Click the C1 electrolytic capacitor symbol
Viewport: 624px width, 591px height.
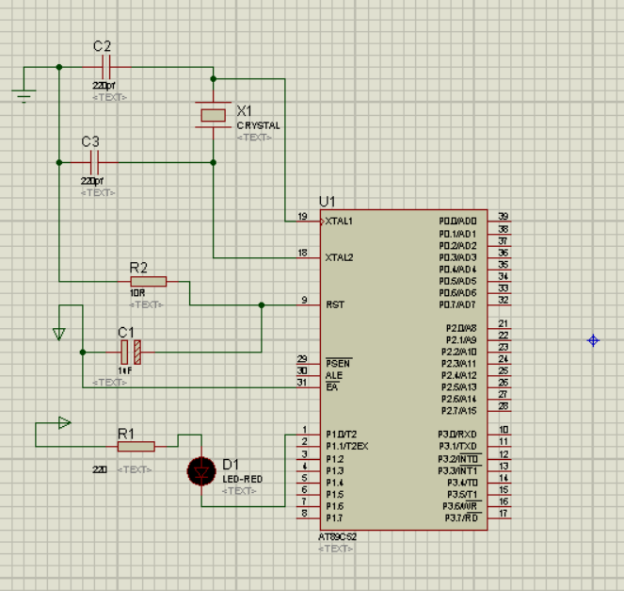pyautogui.click(x=130, y=352)
